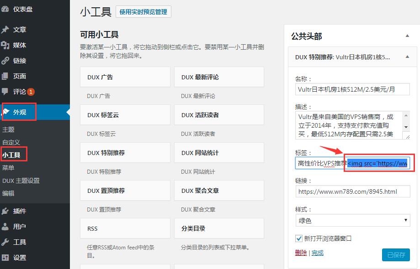Click the wrench icon beside 工具

[5, 242]
